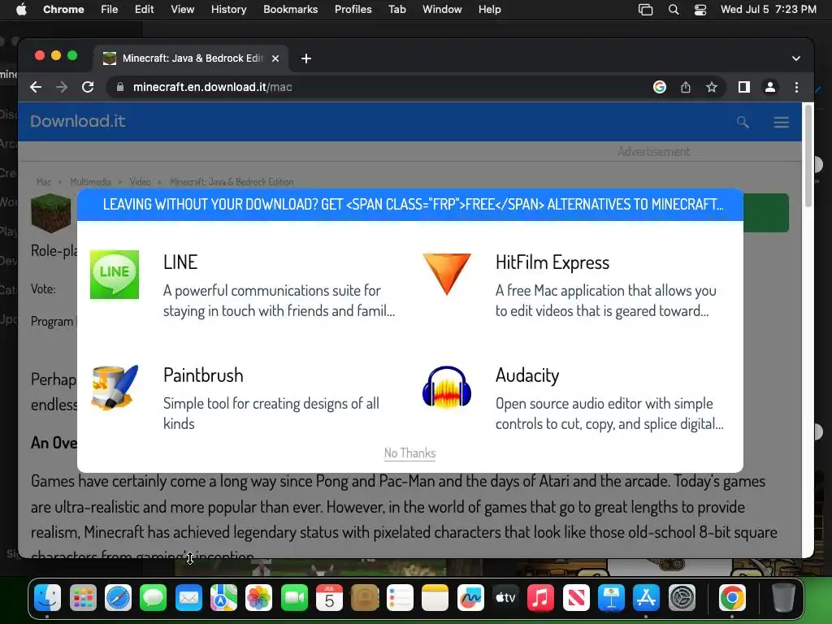832x624 pixels.
Task: Click the browser forward arrow
Action: [62, 87]
